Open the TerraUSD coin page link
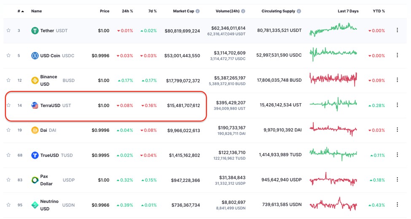The height and width of the screenshot is (219, 411). [x=50, y=105]
